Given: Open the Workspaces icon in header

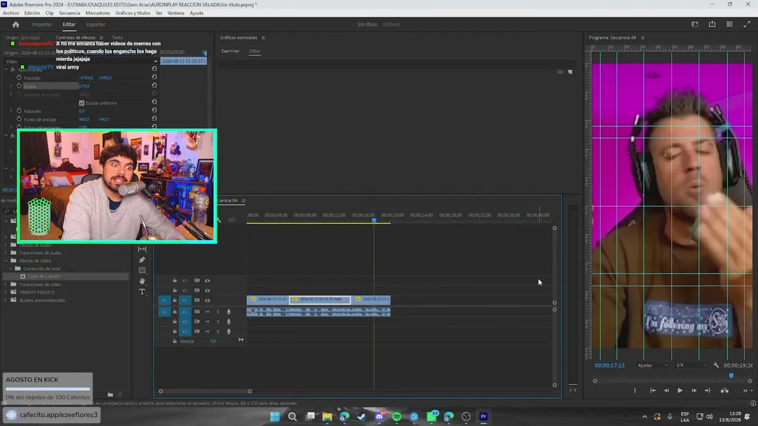Looking at the screenshot, I should pyautogui.click(x=695, y=24).
